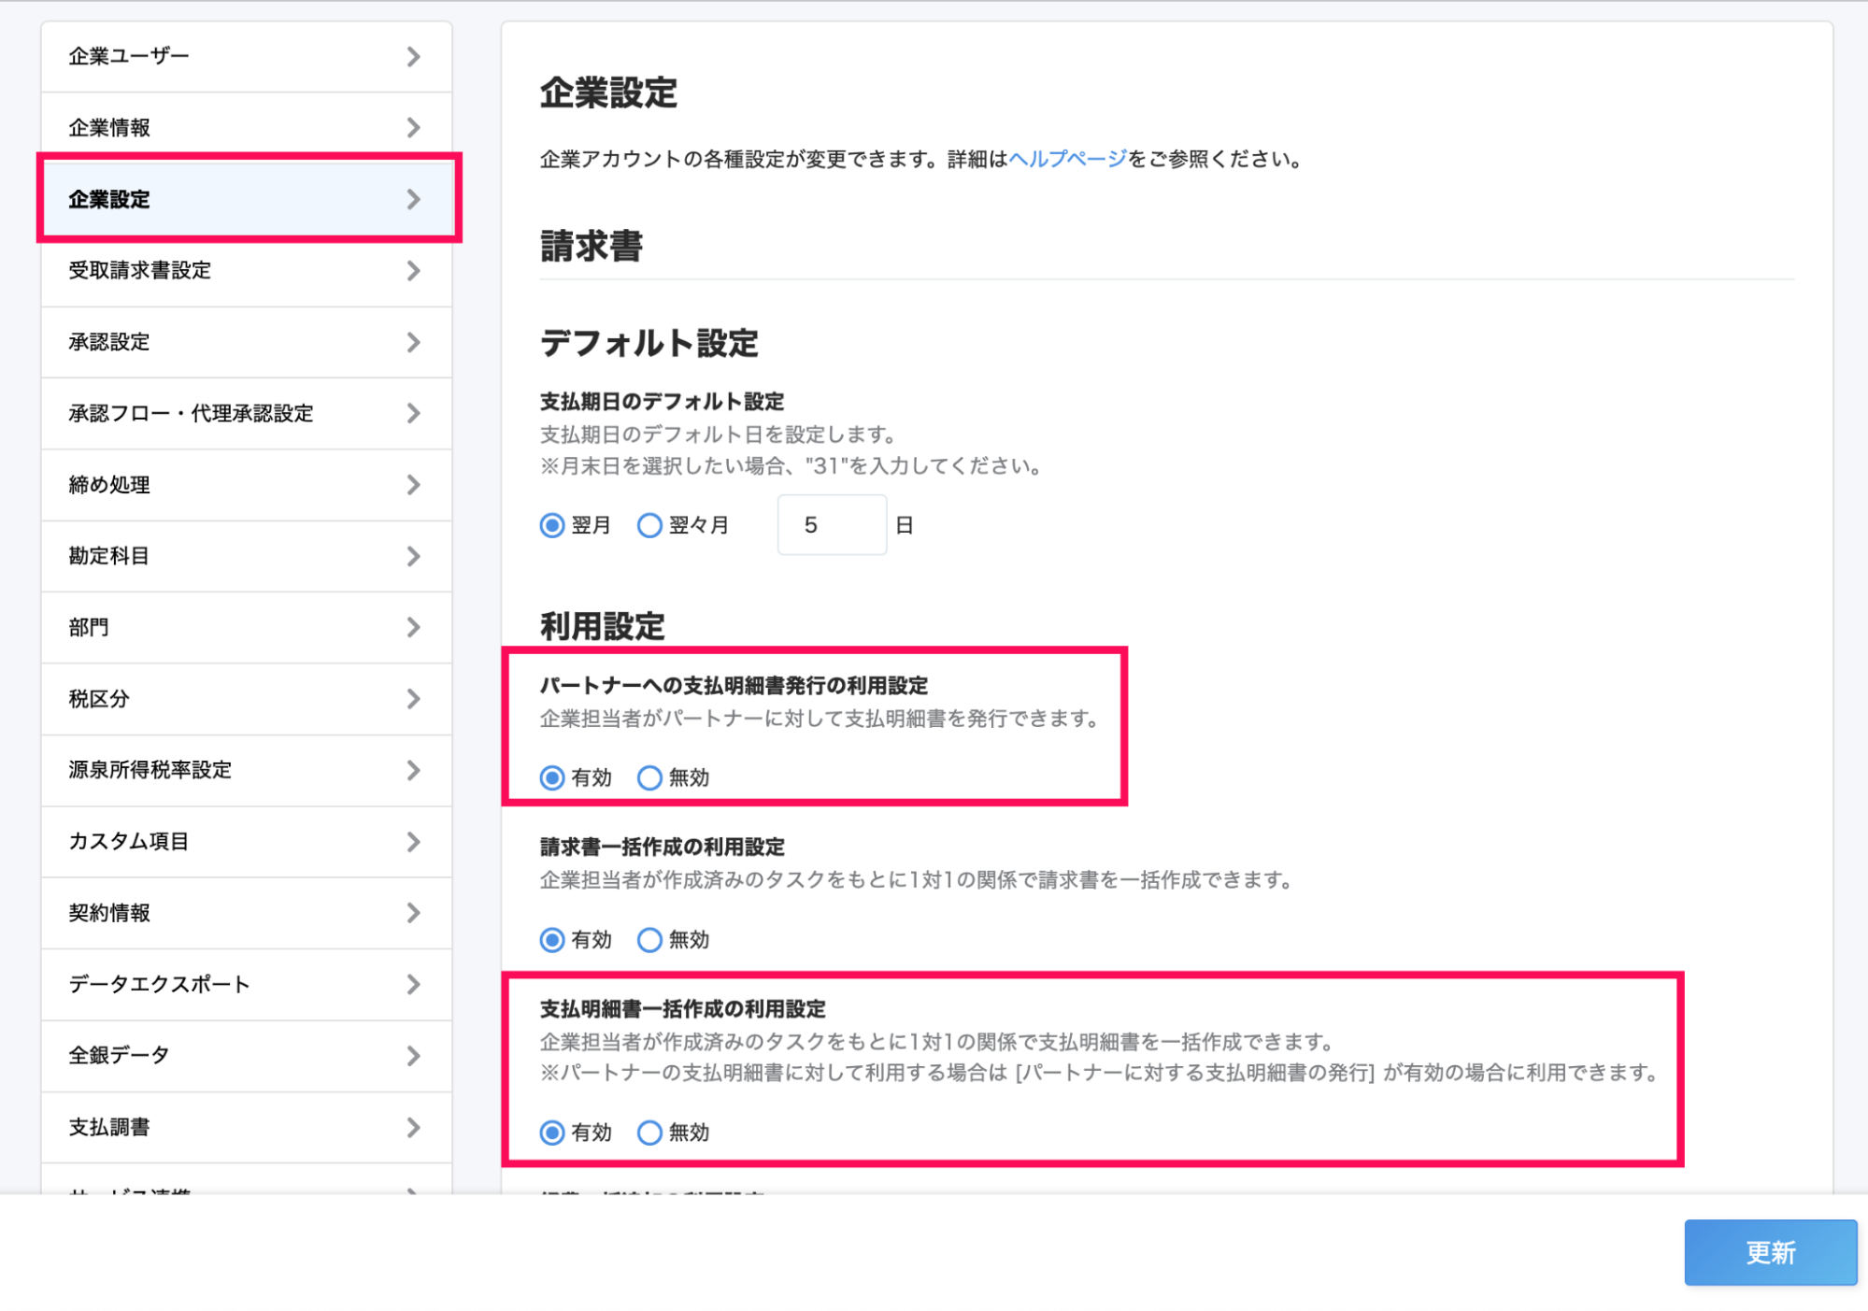The width and height of the screenshot is (1868, 1311).
Task: Click 支払期日のデフォルト設定 label
Action: coord(662,401)
